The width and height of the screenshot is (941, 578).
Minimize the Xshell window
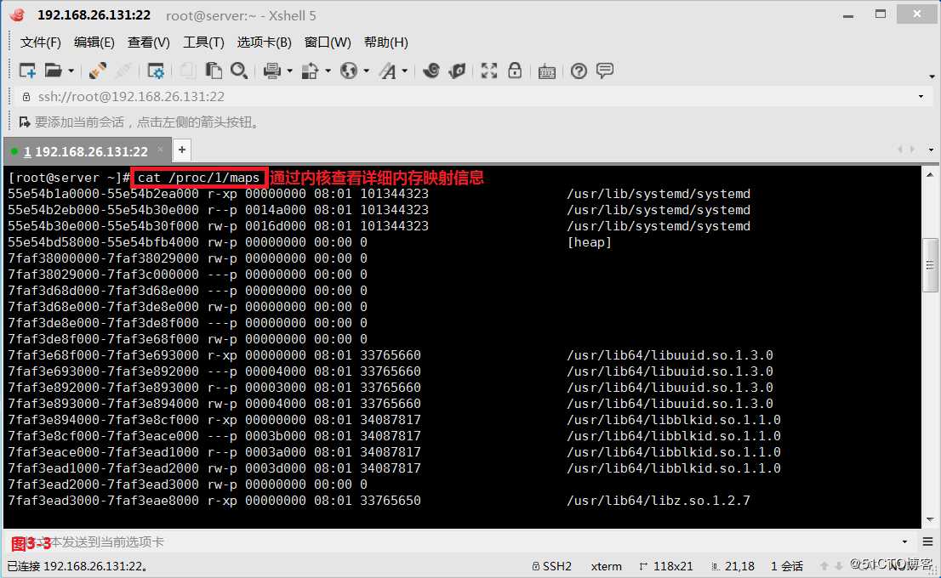[x=848, y=15]
